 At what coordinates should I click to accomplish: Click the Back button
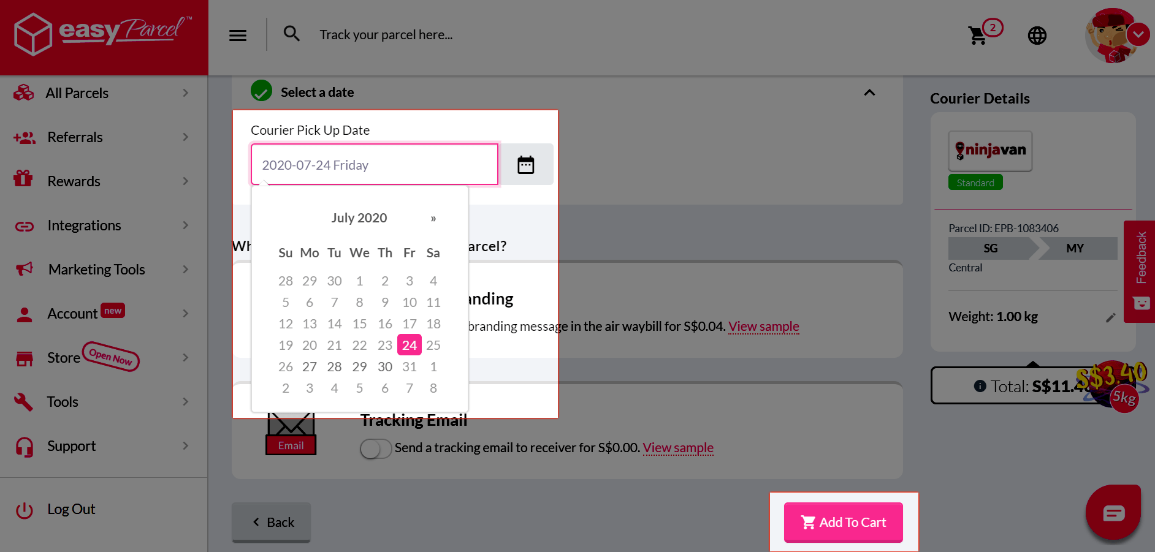pyautogui.click(x=271, y=523)
